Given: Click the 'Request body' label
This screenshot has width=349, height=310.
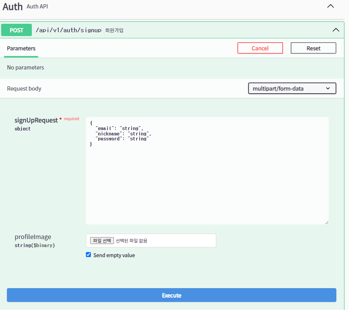Looking at the screenshot, I should 24,88.
